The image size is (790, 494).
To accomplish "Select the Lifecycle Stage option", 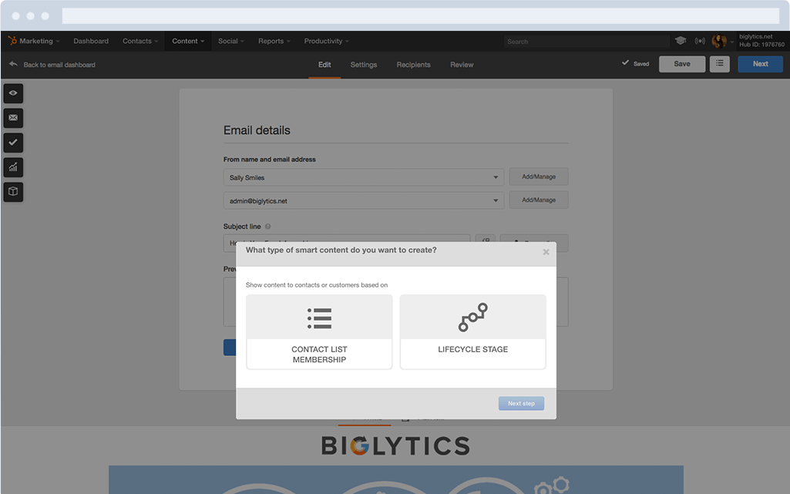I will 472,331.
